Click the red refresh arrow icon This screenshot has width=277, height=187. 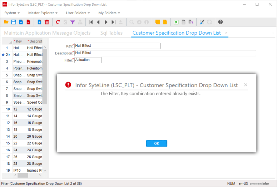pyautogui.click(x=58, y=22)
